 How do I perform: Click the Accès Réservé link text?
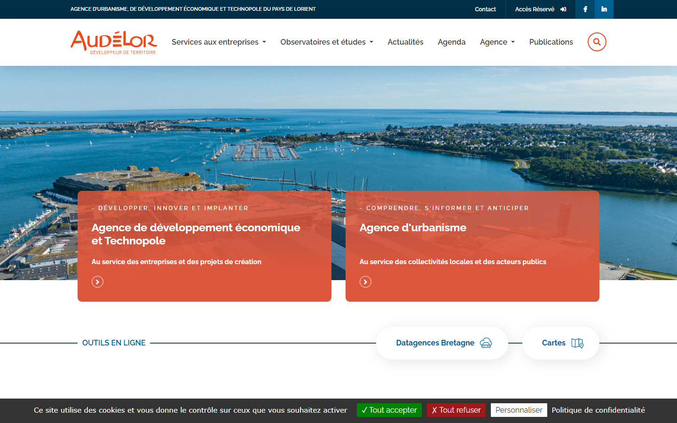535,9
